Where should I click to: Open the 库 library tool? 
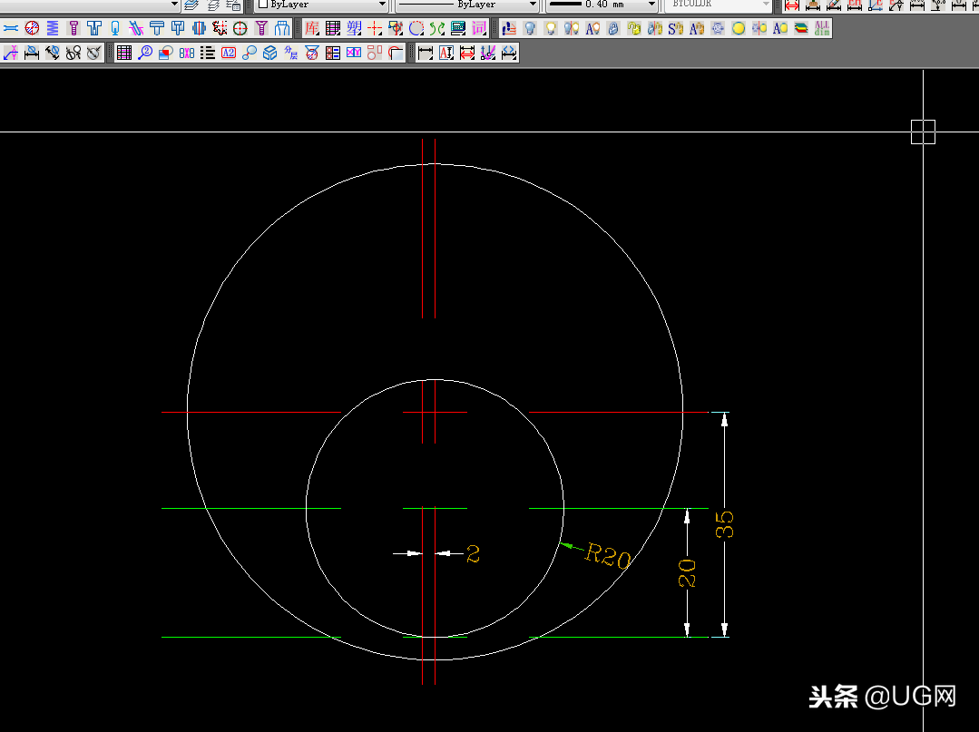point(312,28)
